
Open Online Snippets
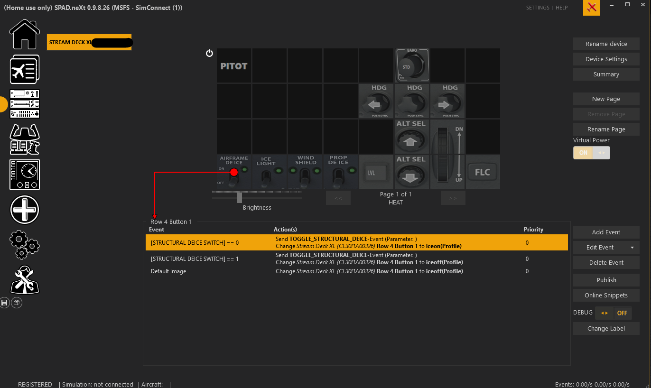(x=606, y=295)
